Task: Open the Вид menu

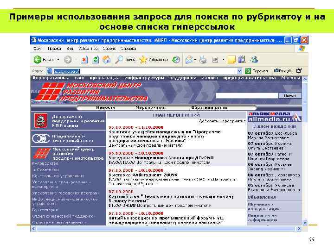Action: tap(70, 49)
